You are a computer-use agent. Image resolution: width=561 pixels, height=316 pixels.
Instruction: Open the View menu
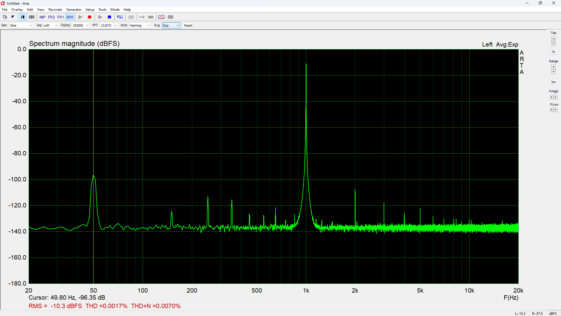[41, 10]
